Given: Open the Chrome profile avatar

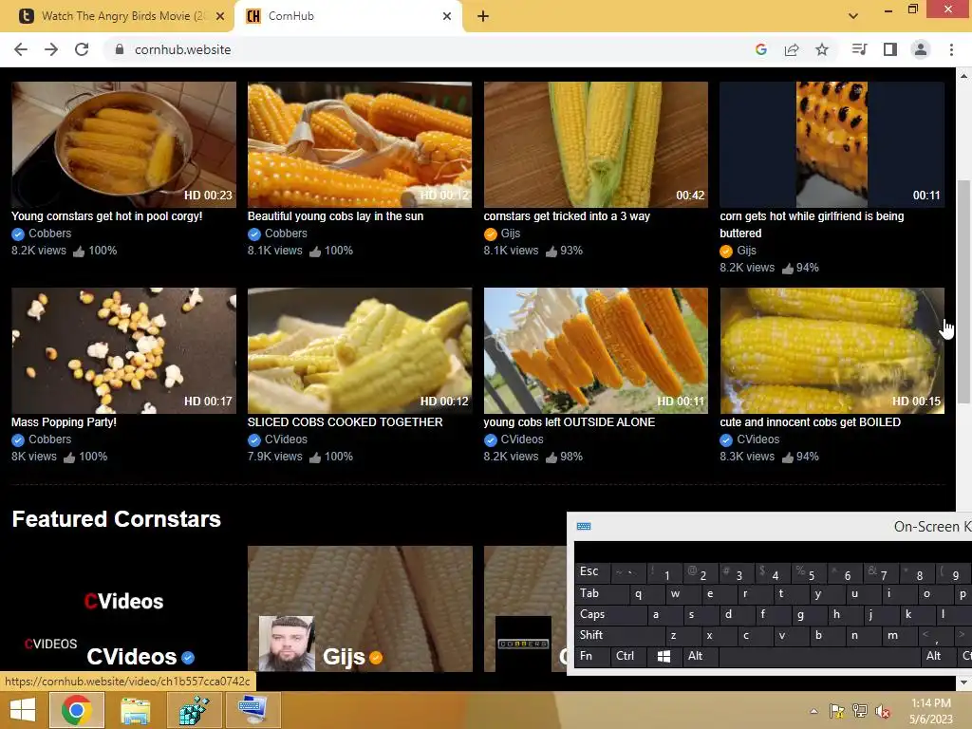Looking at the screenshot, I should click(921, 49).
